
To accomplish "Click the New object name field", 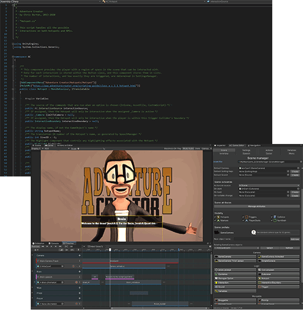I will [x=262, y=239].
